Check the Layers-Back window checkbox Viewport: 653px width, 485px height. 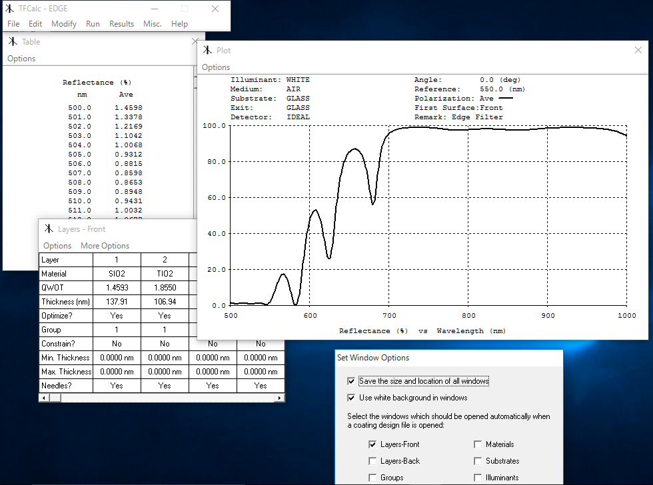372,461
